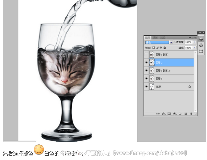Add a layer mask
This screenshot has width=207, height=160.
[169, 114]
